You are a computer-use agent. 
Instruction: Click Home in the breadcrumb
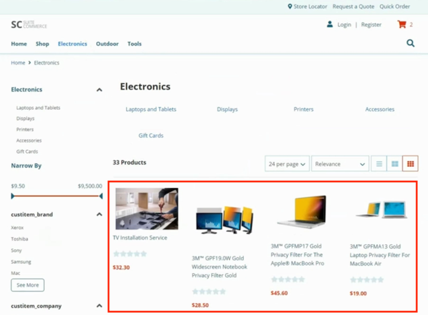coord(18,63)
